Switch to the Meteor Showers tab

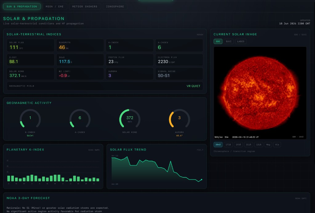tap(85, 6)
